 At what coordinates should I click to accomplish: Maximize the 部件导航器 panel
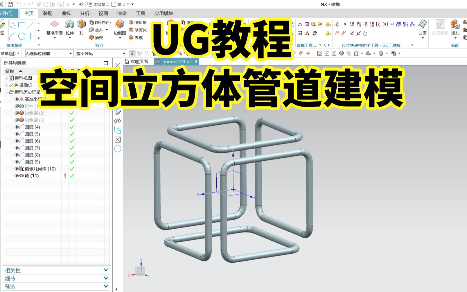106,63
